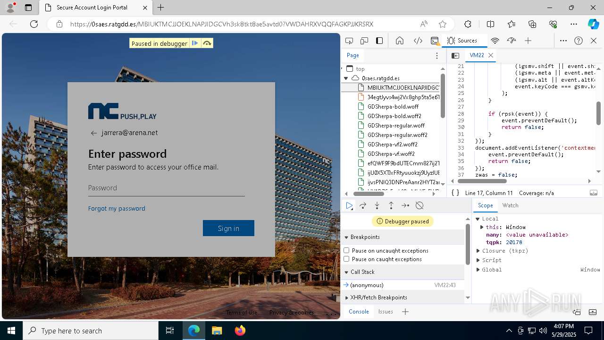
Task: Open GDSherpa-regular.woff file in navigator
Action: (396, 126)
